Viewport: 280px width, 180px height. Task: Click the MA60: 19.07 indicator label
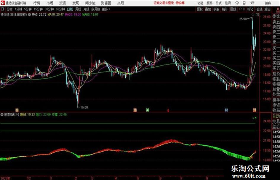pyautogui.click(x=90, y=14)
